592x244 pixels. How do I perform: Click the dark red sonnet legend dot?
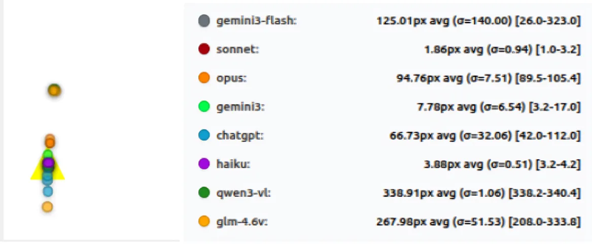pyautogui.click(x=204, y=49)
